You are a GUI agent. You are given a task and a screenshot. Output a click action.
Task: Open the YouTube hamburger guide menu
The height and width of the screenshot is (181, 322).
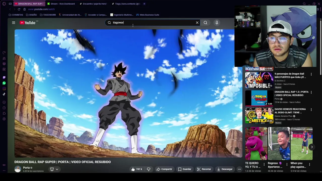(14, 23)
